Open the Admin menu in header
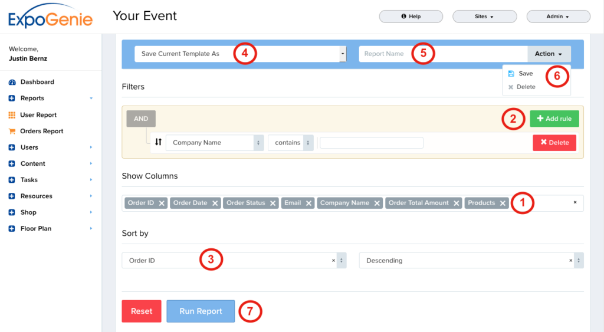The width and height of the screenshot is (604, 332). 557,17
